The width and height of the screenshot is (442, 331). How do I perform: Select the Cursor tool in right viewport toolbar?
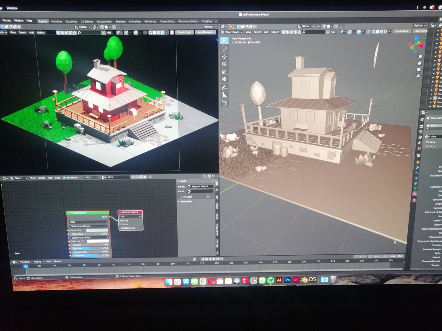[x=224, y=48]
